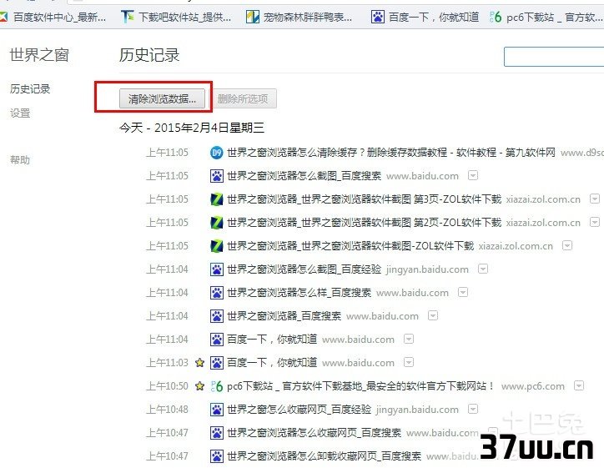Open the pc6下载站 bookmark in bookmarks bar
This screenshot has width=604, height=468.
click(x=546, y=17)
